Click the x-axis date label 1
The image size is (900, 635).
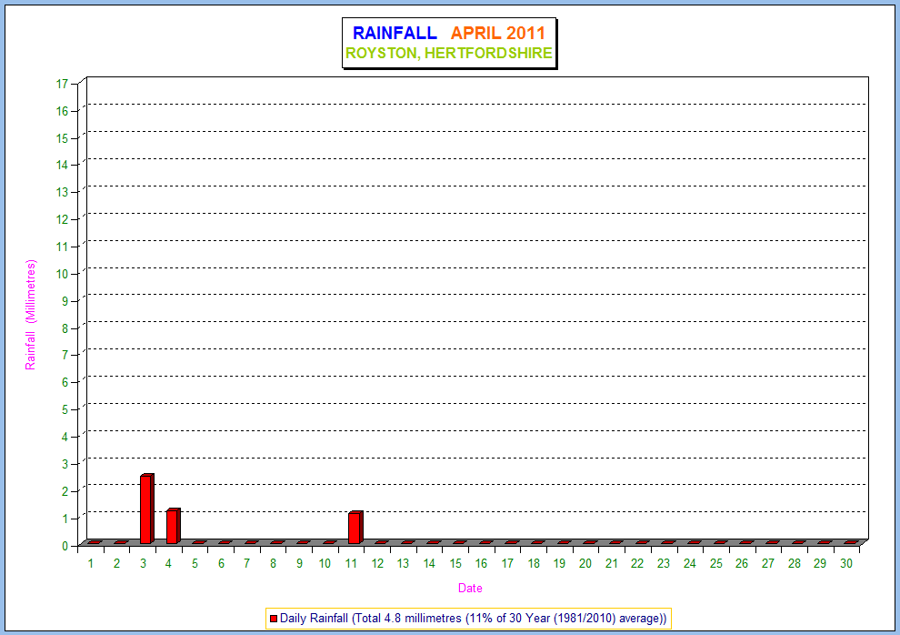pos(91,563)
